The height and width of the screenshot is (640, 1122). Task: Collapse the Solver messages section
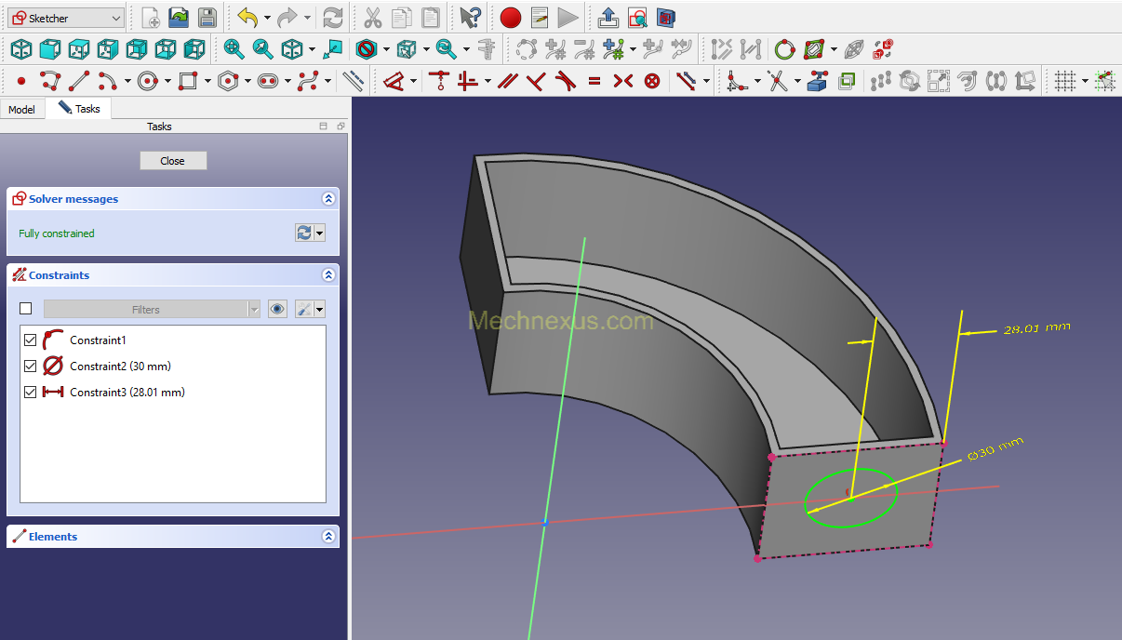327,199
